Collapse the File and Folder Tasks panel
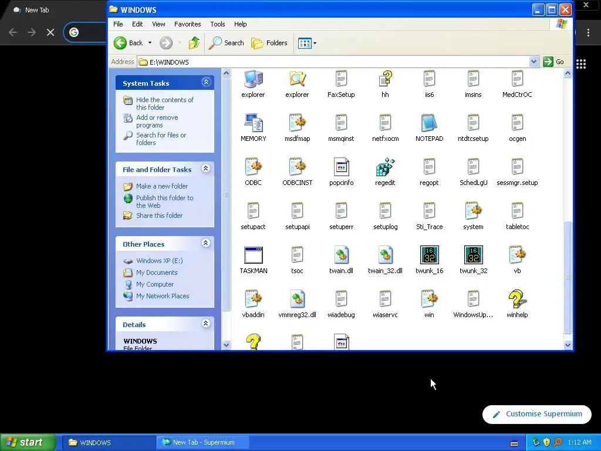This screenshot has width=601, height=451. click(x=206, y=169)
